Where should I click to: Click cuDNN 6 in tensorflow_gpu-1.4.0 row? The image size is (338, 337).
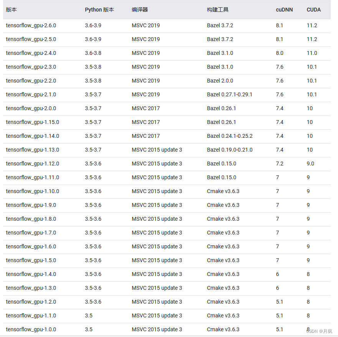pos(277,274)
